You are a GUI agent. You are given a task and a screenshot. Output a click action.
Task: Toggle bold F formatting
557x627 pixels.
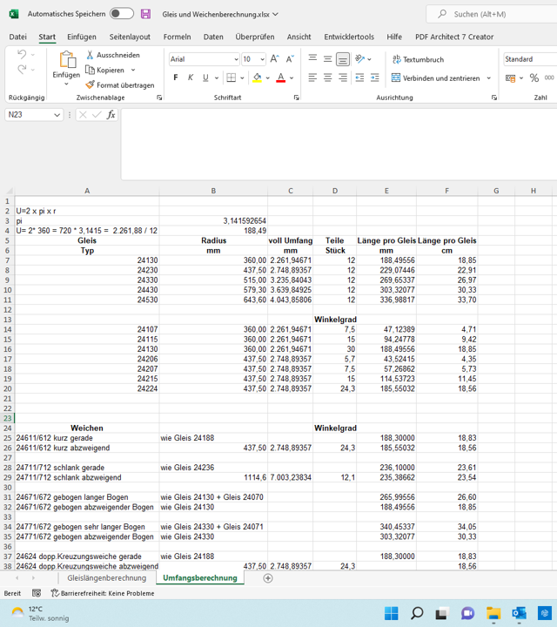coord(176,78)
